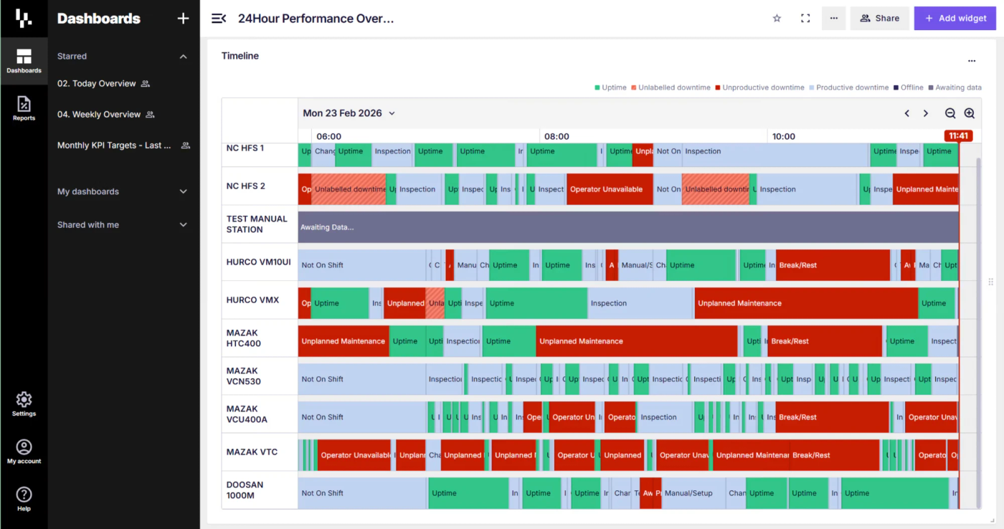Collapse the Starred dashboards section
1004x529 pixels.
183,57
